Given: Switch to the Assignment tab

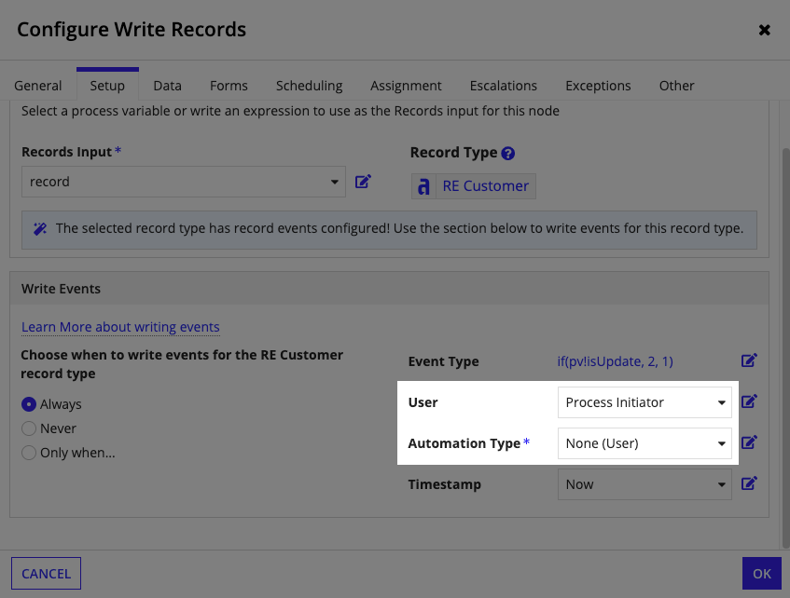Looking at the screenshot, I should coord(406,86).
